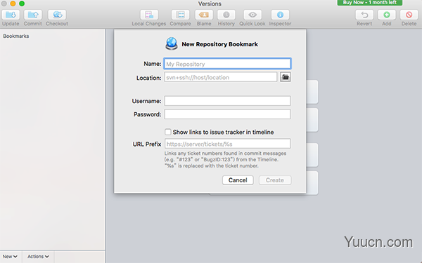Click the green zoom window button
The width and height of the screenshot is (422, 263).
tap(22, 4)
